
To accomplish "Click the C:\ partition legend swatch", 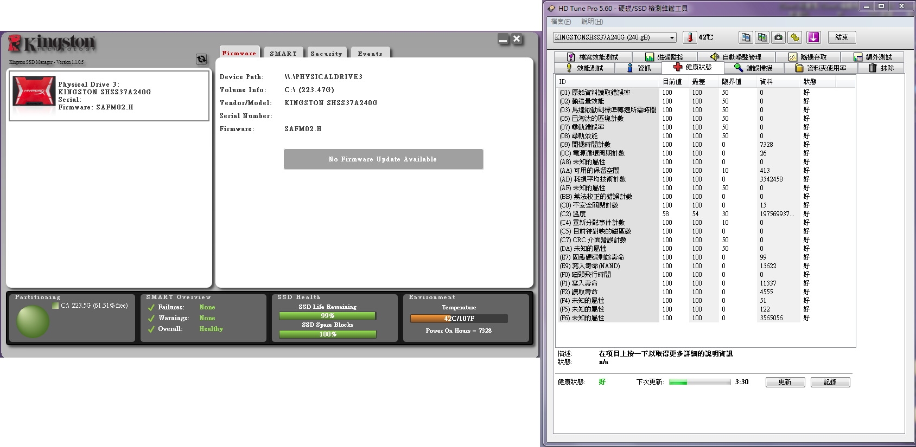I will (x=55, y=306).
